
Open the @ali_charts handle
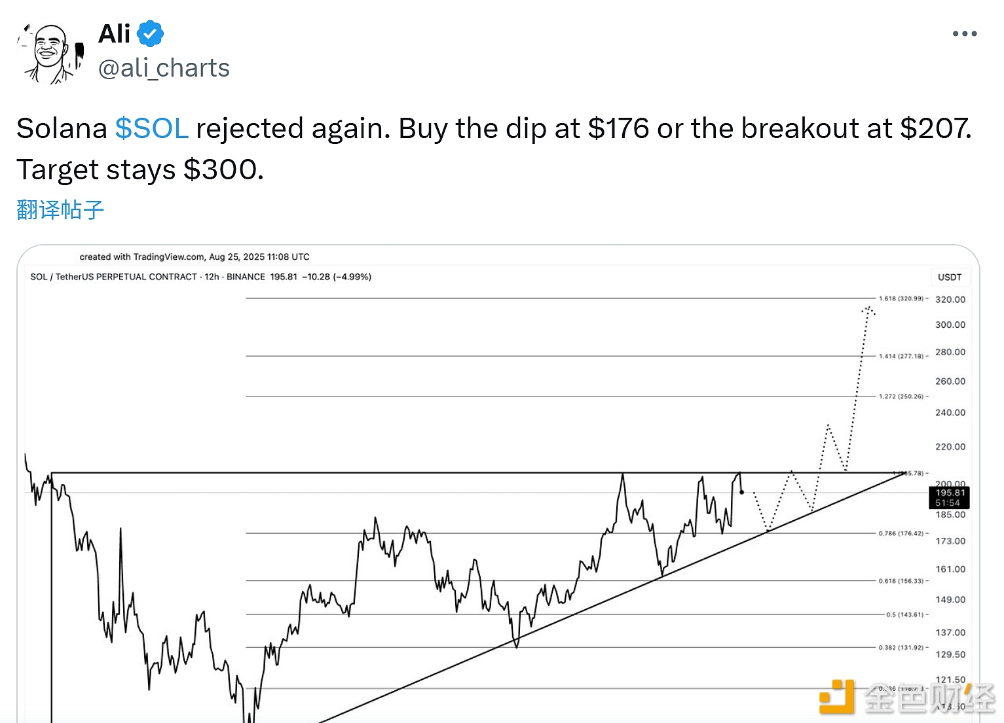[164, 68]
